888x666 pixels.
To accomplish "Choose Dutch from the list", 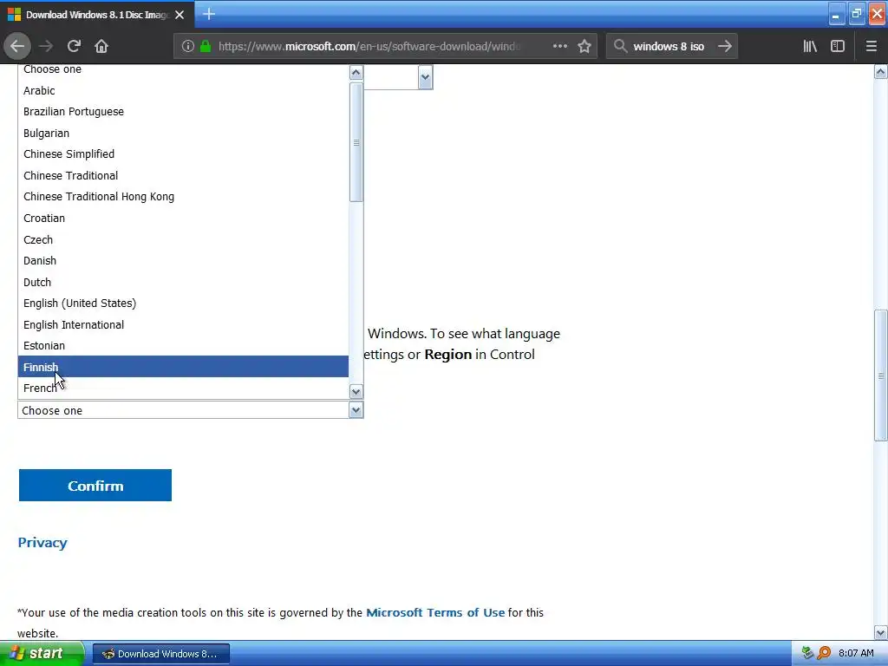I will point(183,282).
